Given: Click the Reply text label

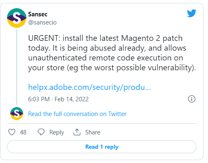Looking at the screenshot, I should 57,132.
